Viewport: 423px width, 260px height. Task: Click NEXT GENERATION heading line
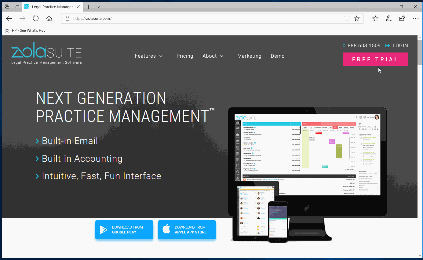(x=101, y=98)
